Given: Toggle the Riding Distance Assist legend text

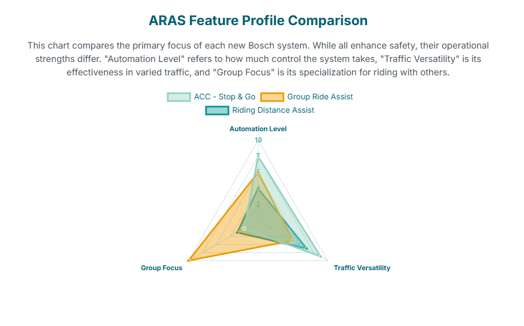Looking at the screenshot, I should [x=273, y=111].
